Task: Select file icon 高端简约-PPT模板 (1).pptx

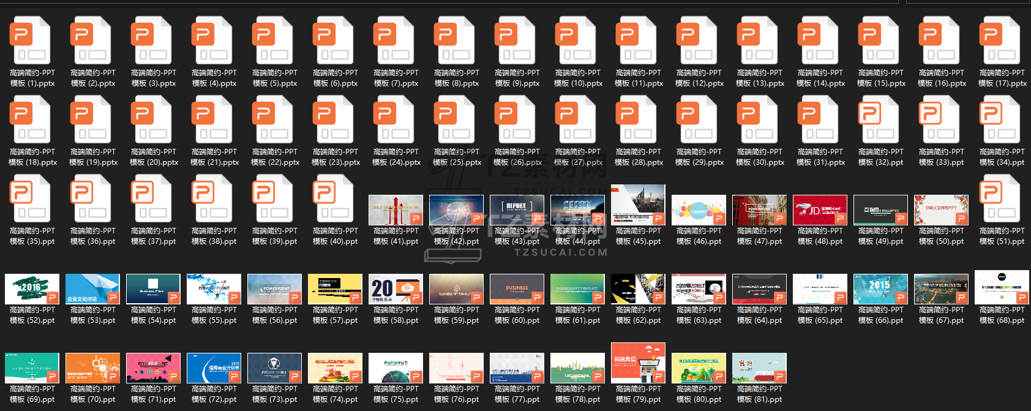Action: click(x=29, y=40)
